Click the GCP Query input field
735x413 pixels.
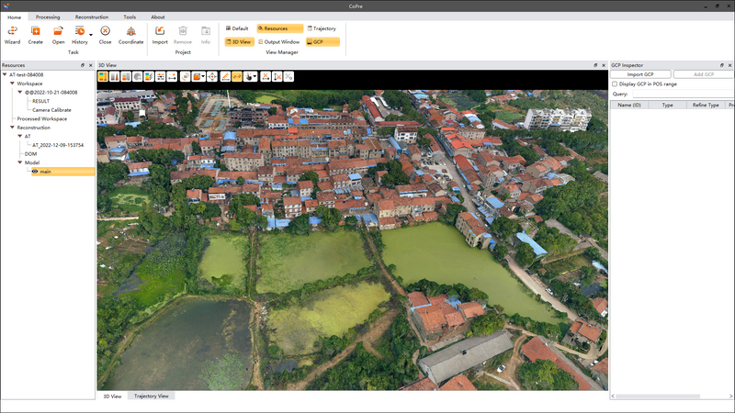pos(682,94)
